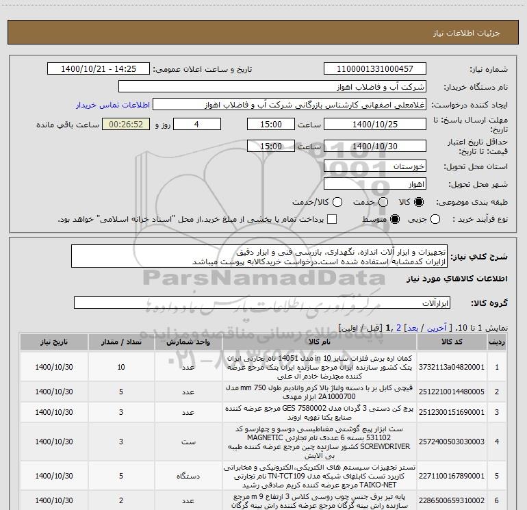Select the خدمت radio button
This screenshot has height=510, width=527.
(383, 202)
